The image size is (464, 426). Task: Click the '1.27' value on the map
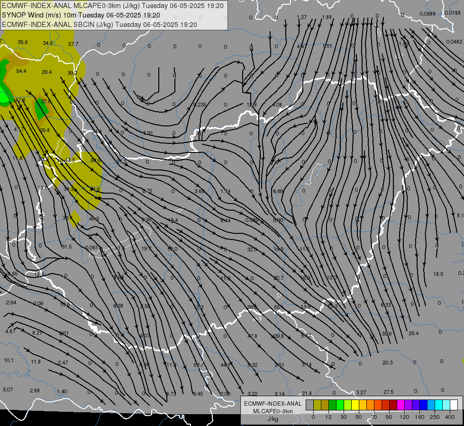(302, 17)
